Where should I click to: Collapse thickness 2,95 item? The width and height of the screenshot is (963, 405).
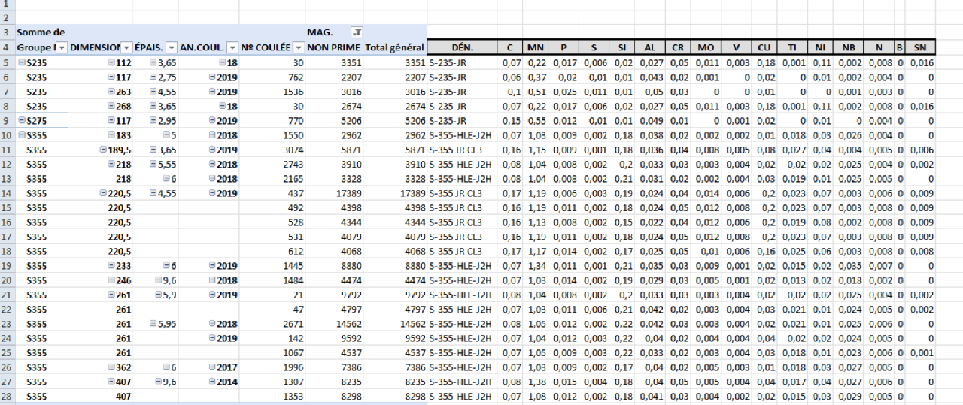(x=153, y=120)
